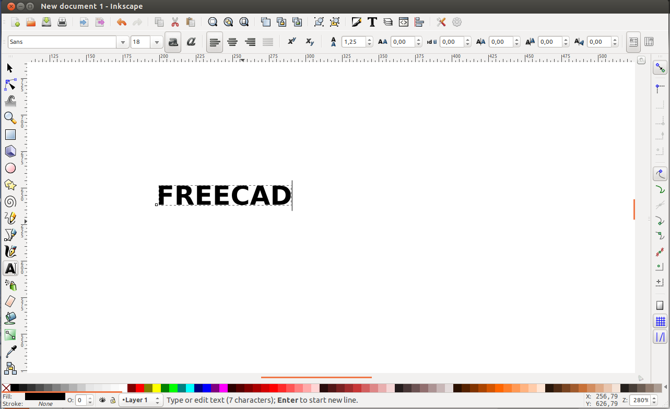The width and height of the screenshot is (670, 409).
Task: Select the Spiral tool
Action: 10,202
